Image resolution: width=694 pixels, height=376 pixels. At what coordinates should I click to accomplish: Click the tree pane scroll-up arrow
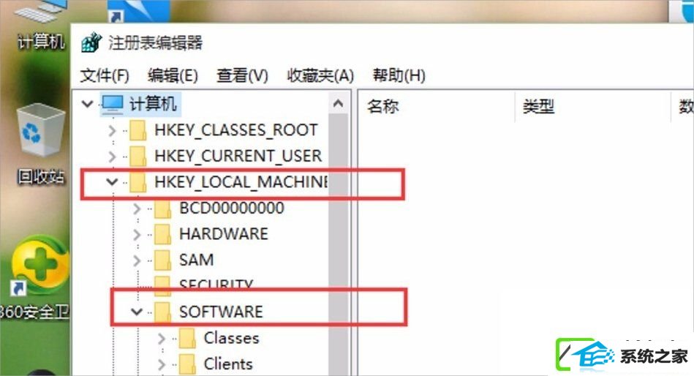(338, 104)
